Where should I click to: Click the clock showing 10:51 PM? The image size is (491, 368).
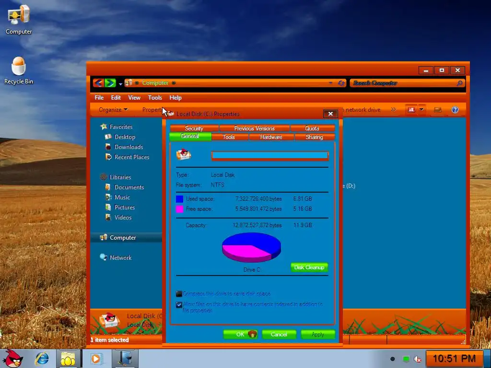coord(455,358)
